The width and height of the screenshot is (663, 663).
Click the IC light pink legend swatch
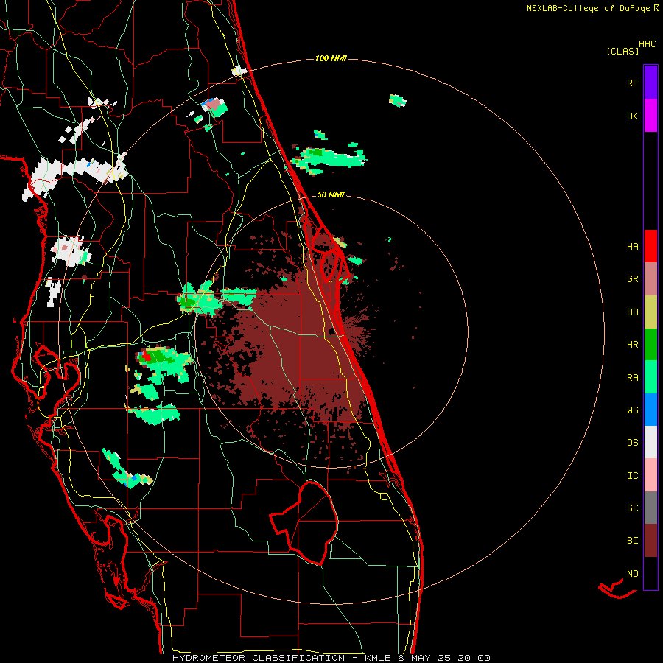[650, 475]
